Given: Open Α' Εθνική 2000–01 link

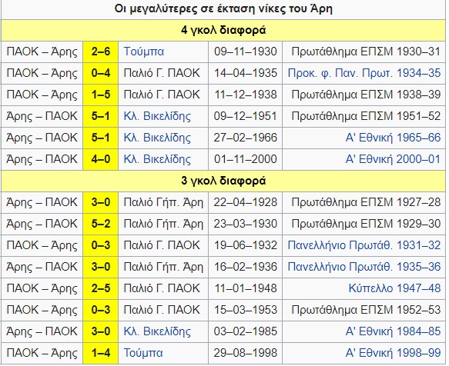Looking at the screenshot, I should 393,159.
